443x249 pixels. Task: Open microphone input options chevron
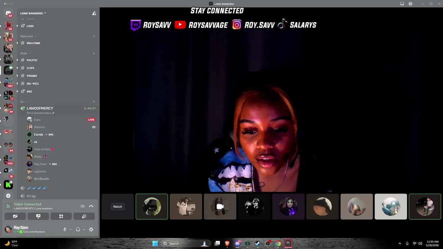[x=71, y=229]
